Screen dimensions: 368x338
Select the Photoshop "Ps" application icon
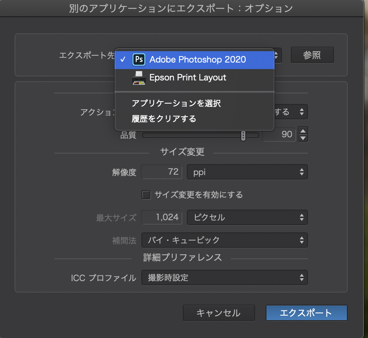139,59
